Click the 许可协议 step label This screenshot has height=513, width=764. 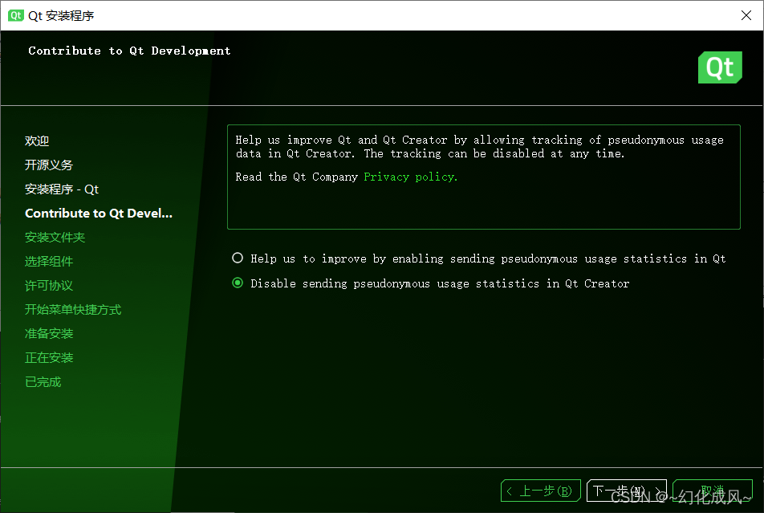tap(49, 286)
